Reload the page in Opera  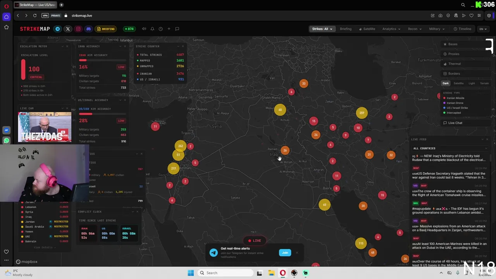[35, 15]
